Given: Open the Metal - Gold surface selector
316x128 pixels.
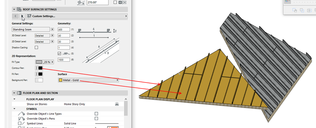Looking at the screenshot, I should pos(88,80).
